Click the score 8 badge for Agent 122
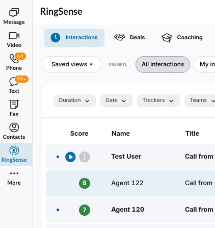Viewport: 215px width, 228px height. (85, 183)
